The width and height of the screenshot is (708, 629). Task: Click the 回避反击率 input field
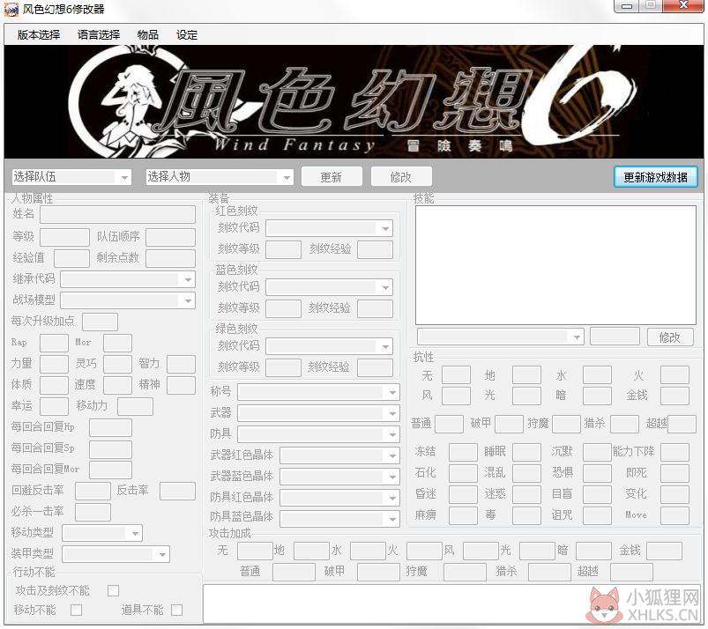[x=93, y=491]
